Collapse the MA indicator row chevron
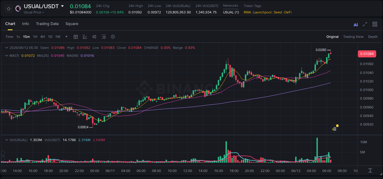This screenshot has width=383, height=179. click(7, 56)
